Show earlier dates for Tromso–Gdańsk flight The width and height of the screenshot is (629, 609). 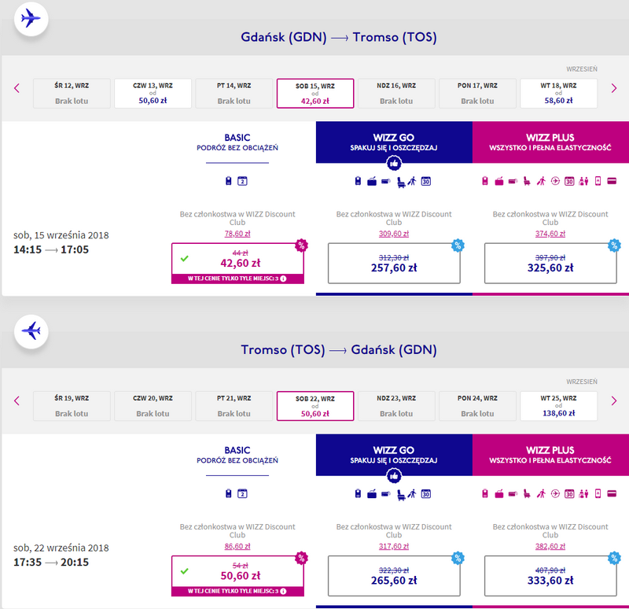17,400
